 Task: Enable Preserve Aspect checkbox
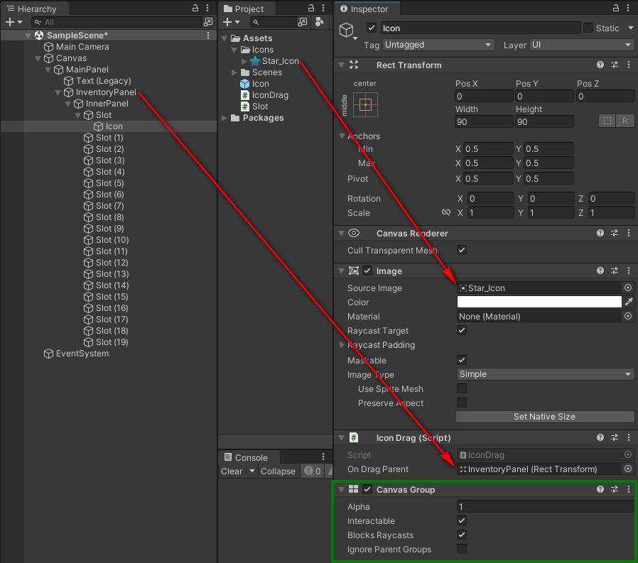coord(461,403)
